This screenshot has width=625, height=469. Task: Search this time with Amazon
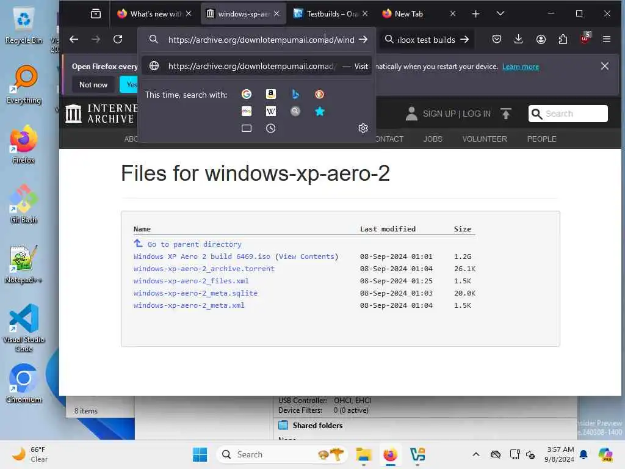click(270, 94)
